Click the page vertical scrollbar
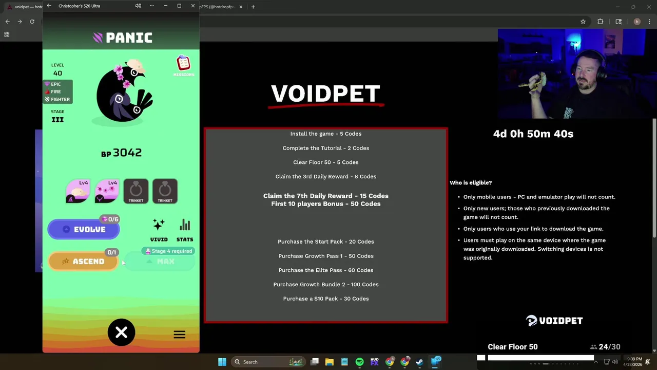Image resolution: width=657 pixels, height=370 pixels. tap(654, 177)
